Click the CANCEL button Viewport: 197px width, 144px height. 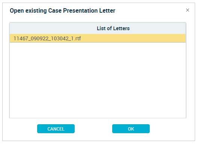[56, 129]
